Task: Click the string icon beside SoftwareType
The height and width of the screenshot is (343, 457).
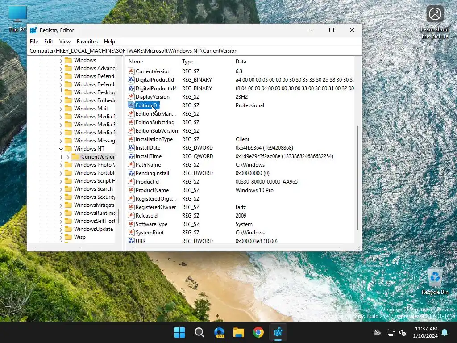Action: [x=131, y=224]
